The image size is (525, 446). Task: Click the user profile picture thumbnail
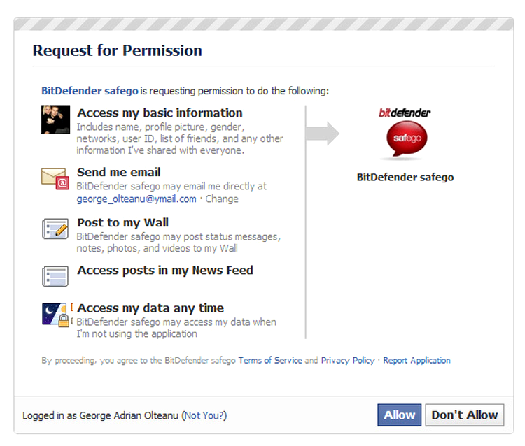[x=55, y=120]
